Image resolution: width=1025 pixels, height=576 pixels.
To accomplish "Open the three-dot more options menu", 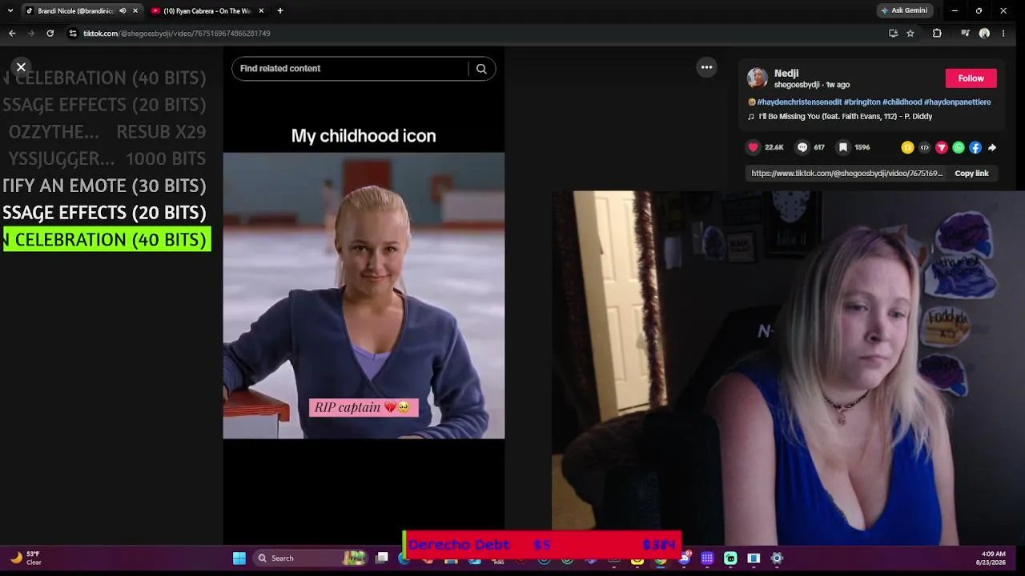I will 706,67.
